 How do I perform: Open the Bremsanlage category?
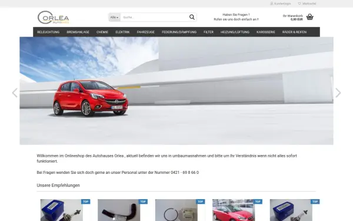click(78, 32)
